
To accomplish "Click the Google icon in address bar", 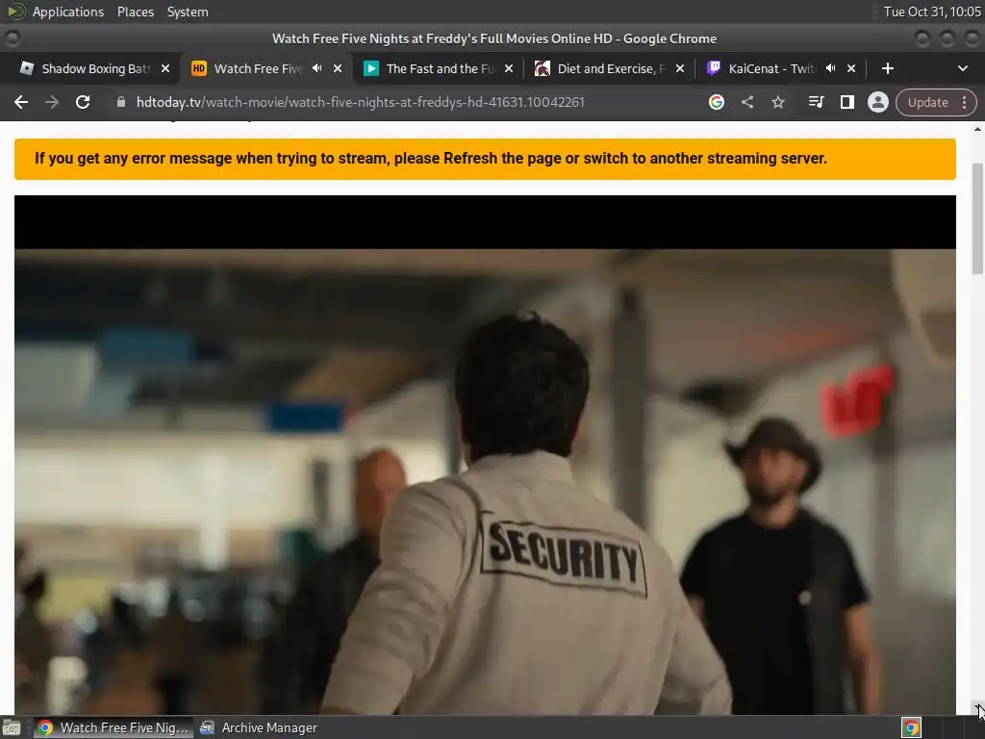I will (x=716, y=102).
